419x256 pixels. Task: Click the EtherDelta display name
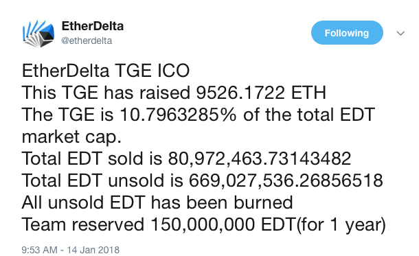(93, 26)
